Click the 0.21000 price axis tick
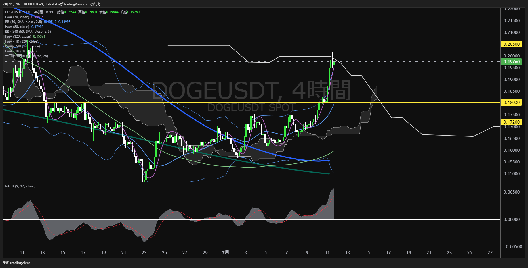This screenshot has width=528, height=268. 512,32
